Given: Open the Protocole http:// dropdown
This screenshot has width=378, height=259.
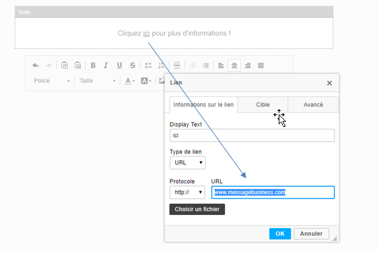Looking at the screenshot, I should point(187,192).
